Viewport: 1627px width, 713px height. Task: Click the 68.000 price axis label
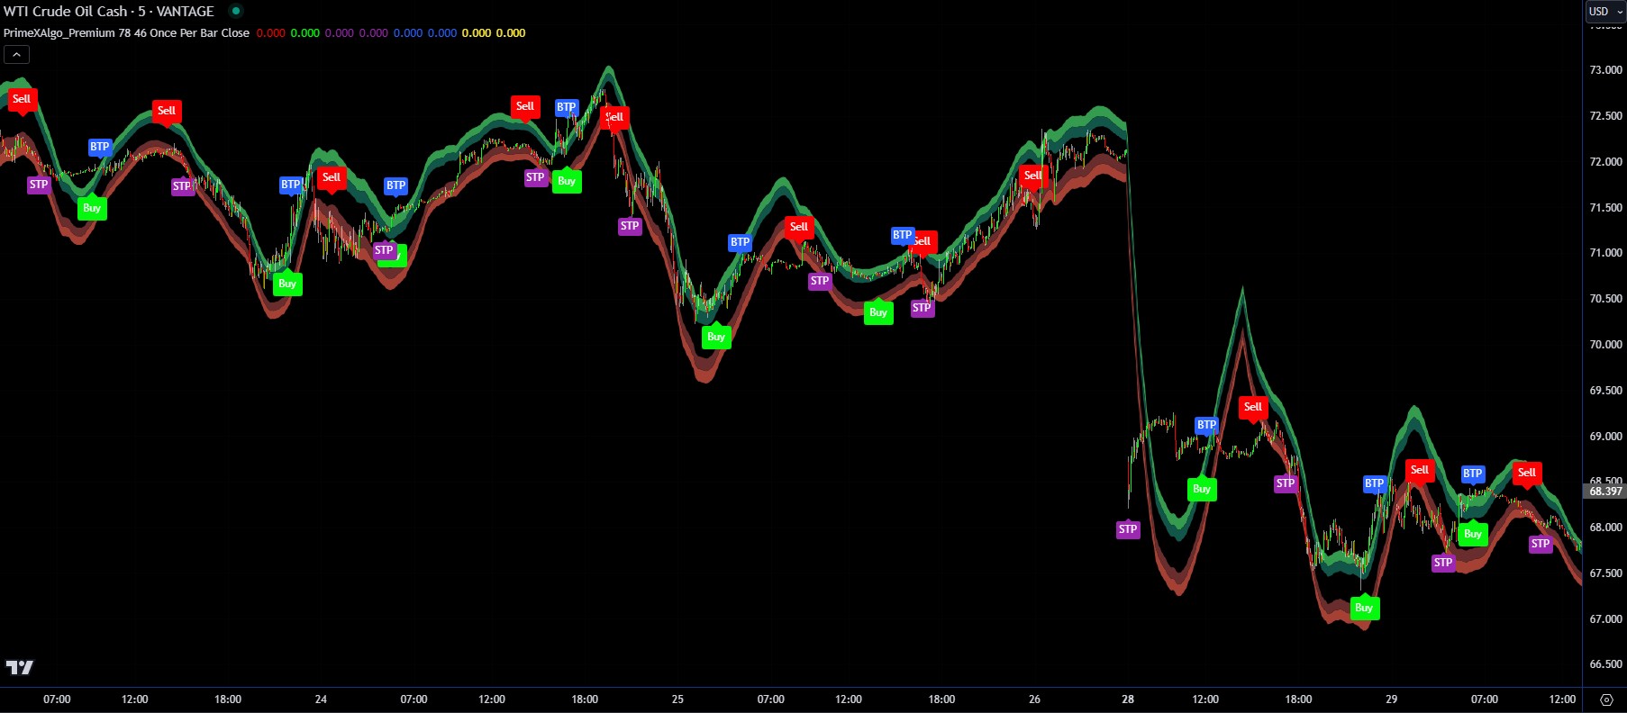1605,528
